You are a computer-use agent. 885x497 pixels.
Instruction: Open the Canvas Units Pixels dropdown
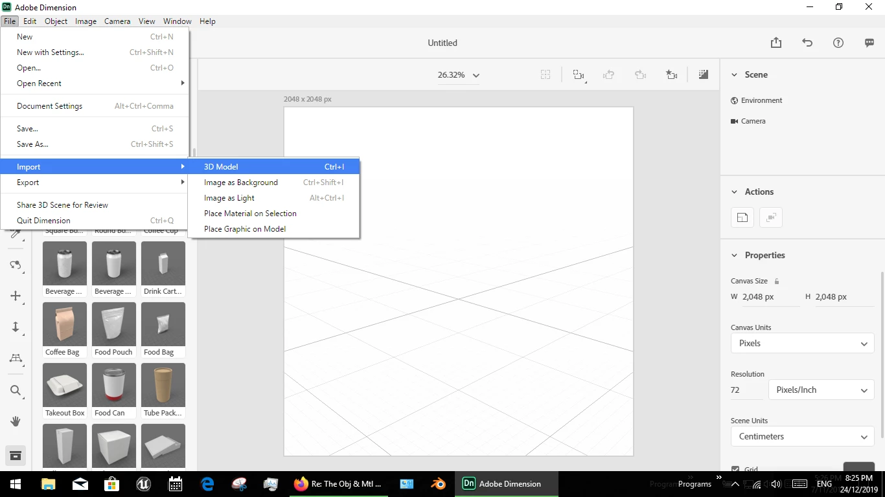pos(802,343)
